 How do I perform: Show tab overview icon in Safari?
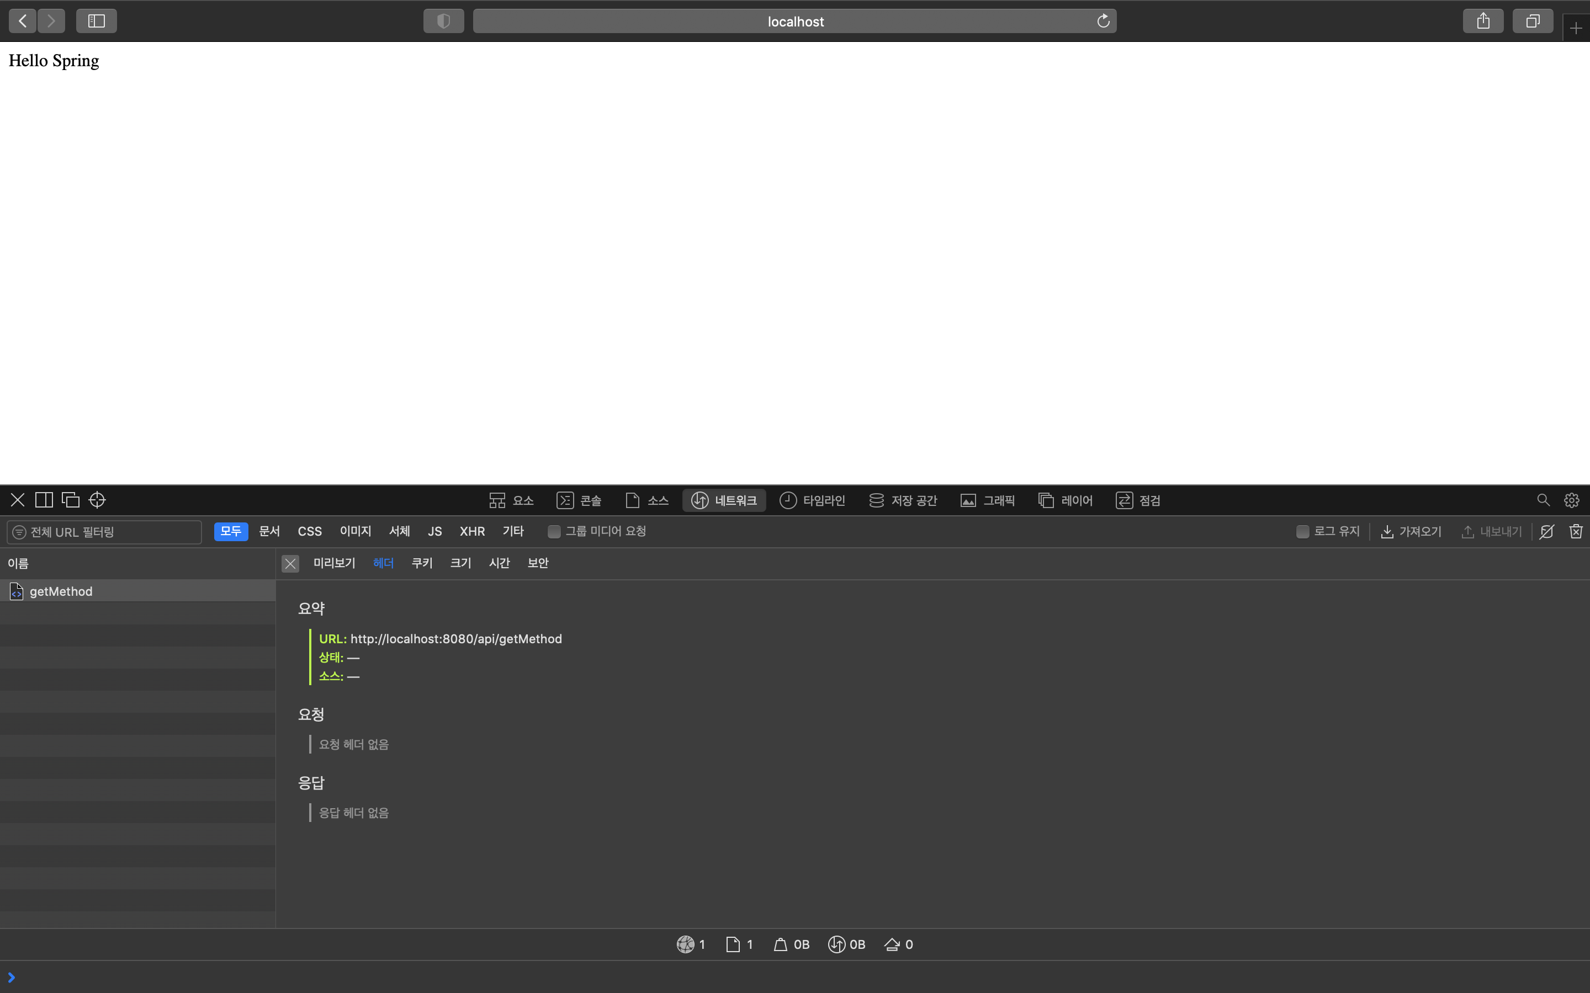point(1532,21)
